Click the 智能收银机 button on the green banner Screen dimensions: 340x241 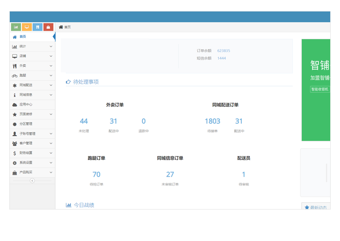point(320,89)
